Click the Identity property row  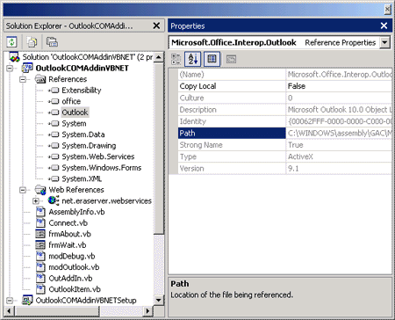pyautogui.click(x=284, y=121)
